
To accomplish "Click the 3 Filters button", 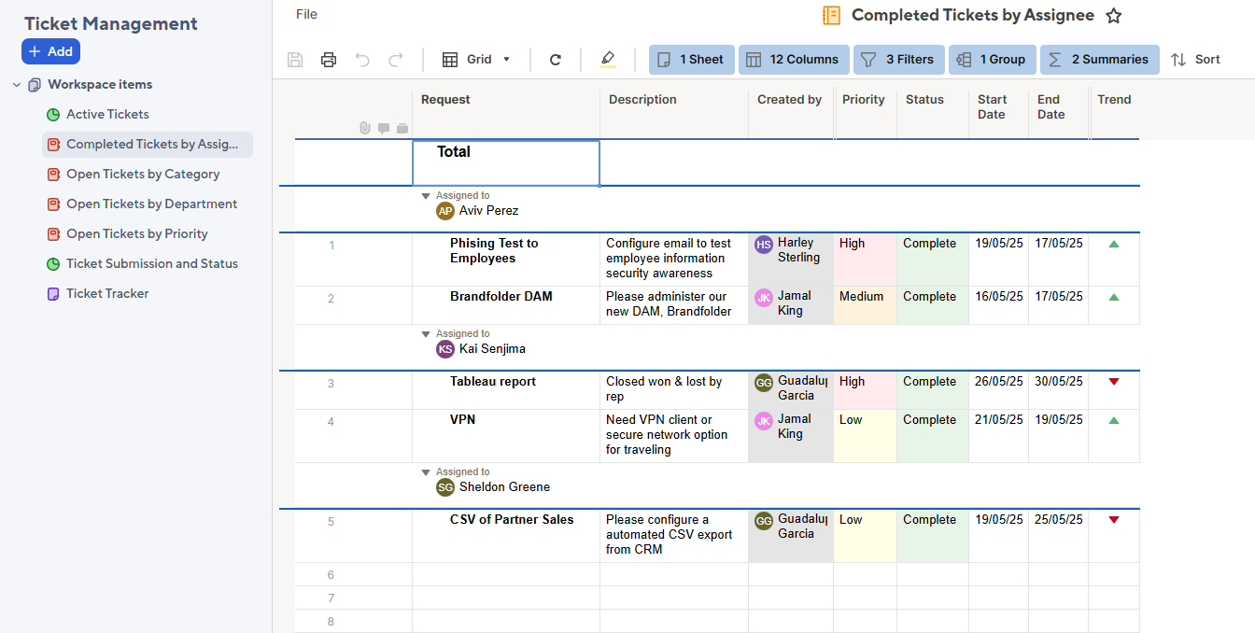I will coord(899,60).
